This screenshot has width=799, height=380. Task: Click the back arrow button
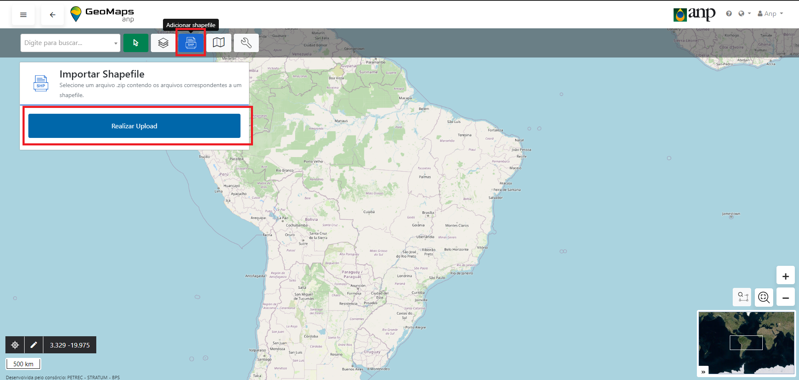tap(53, 15)
